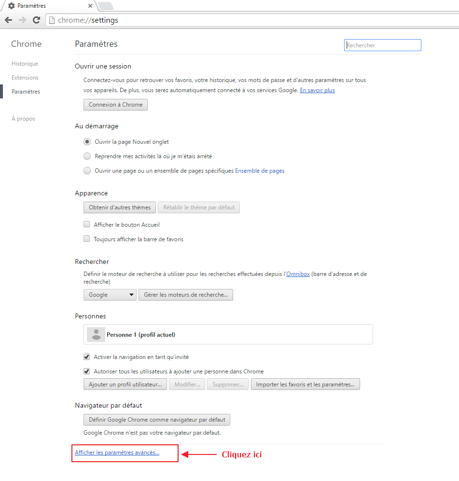The height and width of the screenshot is (481, 459).
Task: Uncheck 'Activer la navigation en tant qu'invité'
Action: click(87, 357)
